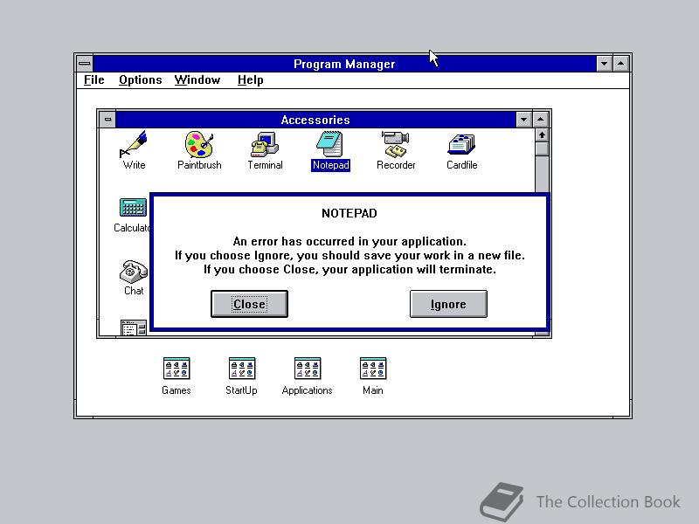Select the Paintbrush palette icon
699x524 pixels.
[x=199, y=144]
